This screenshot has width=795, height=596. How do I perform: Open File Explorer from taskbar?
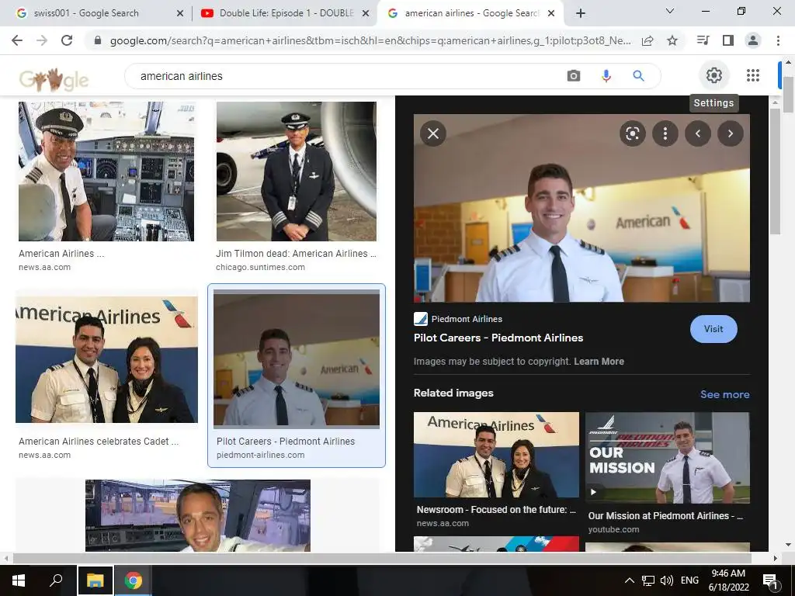[x=95, y=580]
